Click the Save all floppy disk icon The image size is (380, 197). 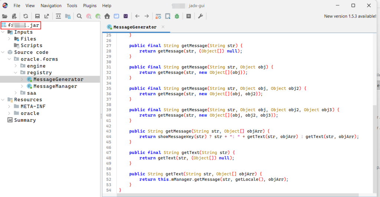(x=37, y=16)
